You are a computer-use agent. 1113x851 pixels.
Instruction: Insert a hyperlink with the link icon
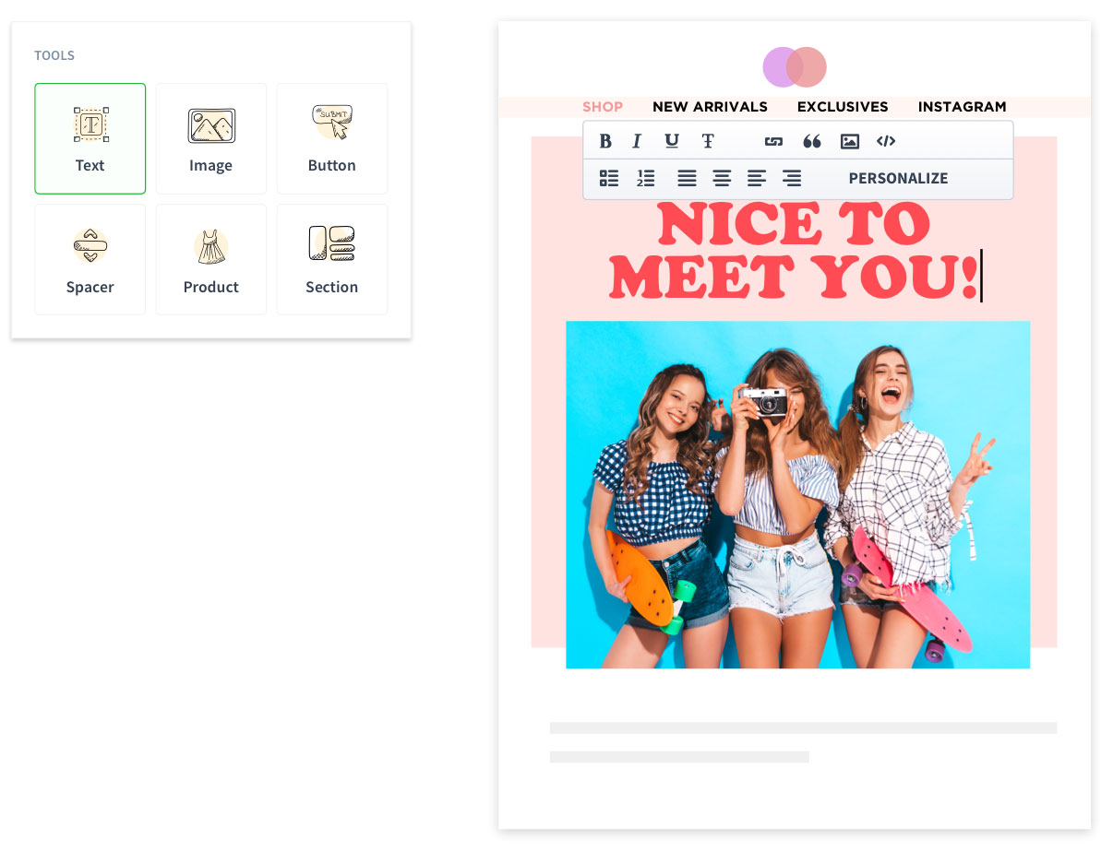pyautogui.click(x=773, y=141)
